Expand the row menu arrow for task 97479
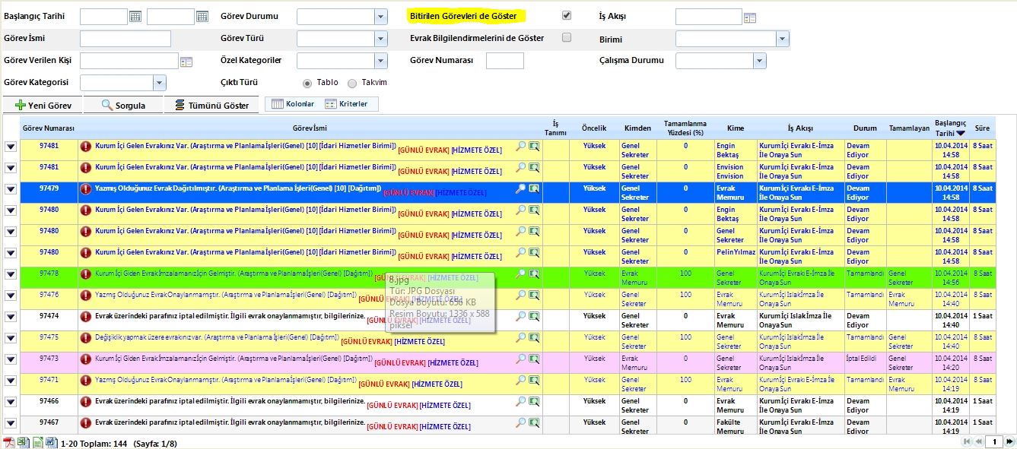Viewport: 1017px width, 449px height. tap(11, 189)
